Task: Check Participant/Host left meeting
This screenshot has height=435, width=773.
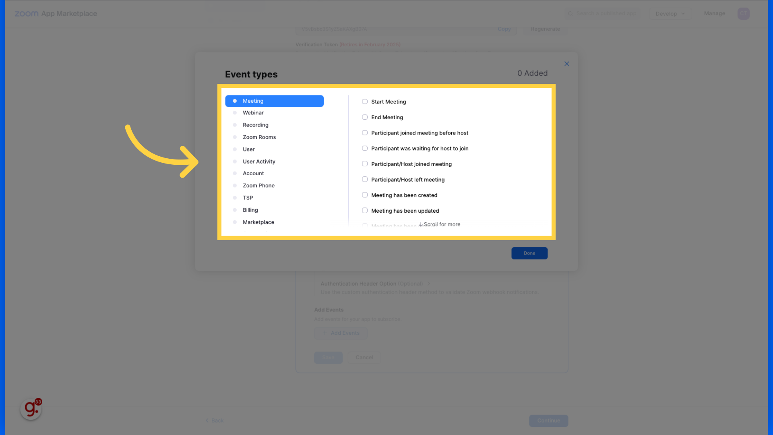Action: click(x=365, y=179)
